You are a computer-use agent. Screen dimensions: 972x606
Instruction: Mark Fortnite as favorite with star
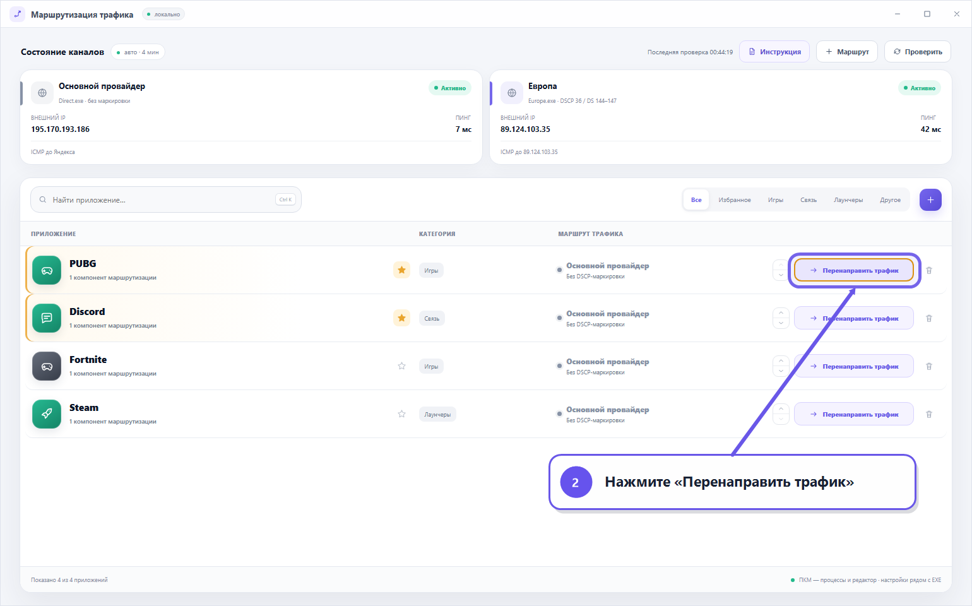coord(401,366)
